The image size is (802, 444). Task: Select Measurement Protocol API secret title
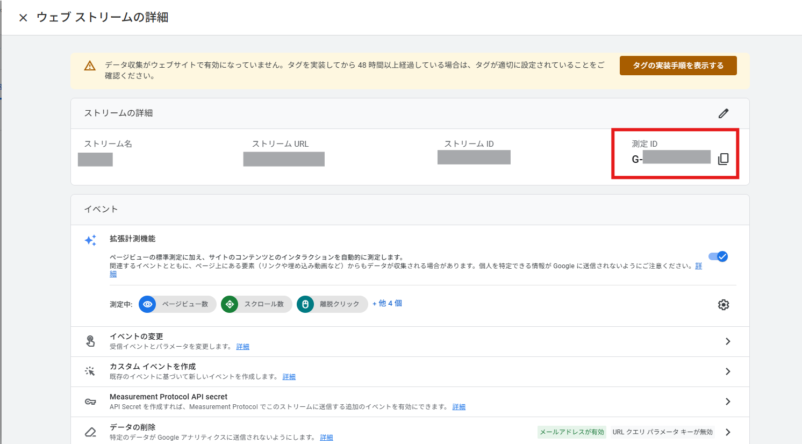pos(168,397)
